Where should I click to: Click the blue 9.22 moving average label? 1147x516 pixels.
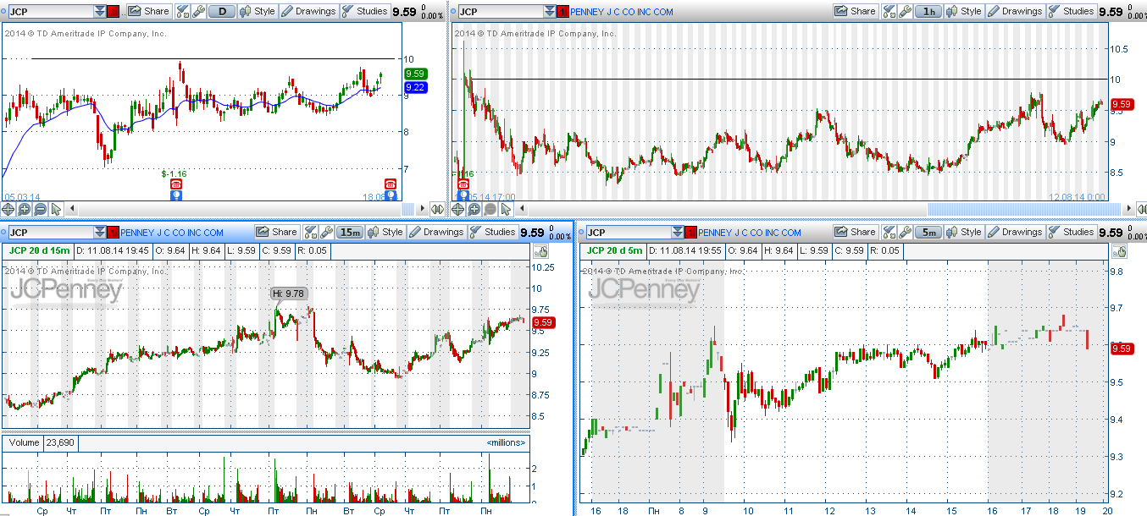pyautogui.click(x=415, y=87)
